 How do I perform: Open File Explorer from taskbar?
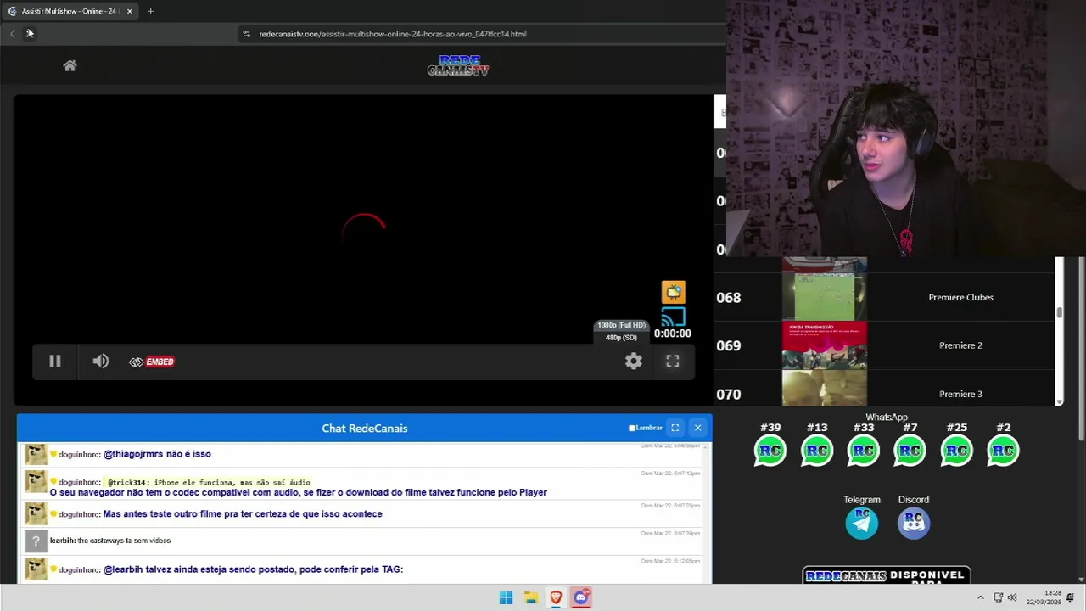pos(531,597)
